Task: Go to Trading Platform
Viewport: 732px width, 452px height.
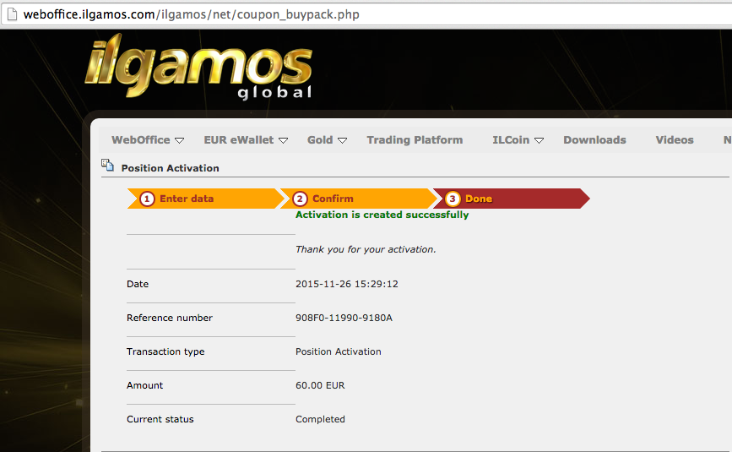Action: [415, 140]
